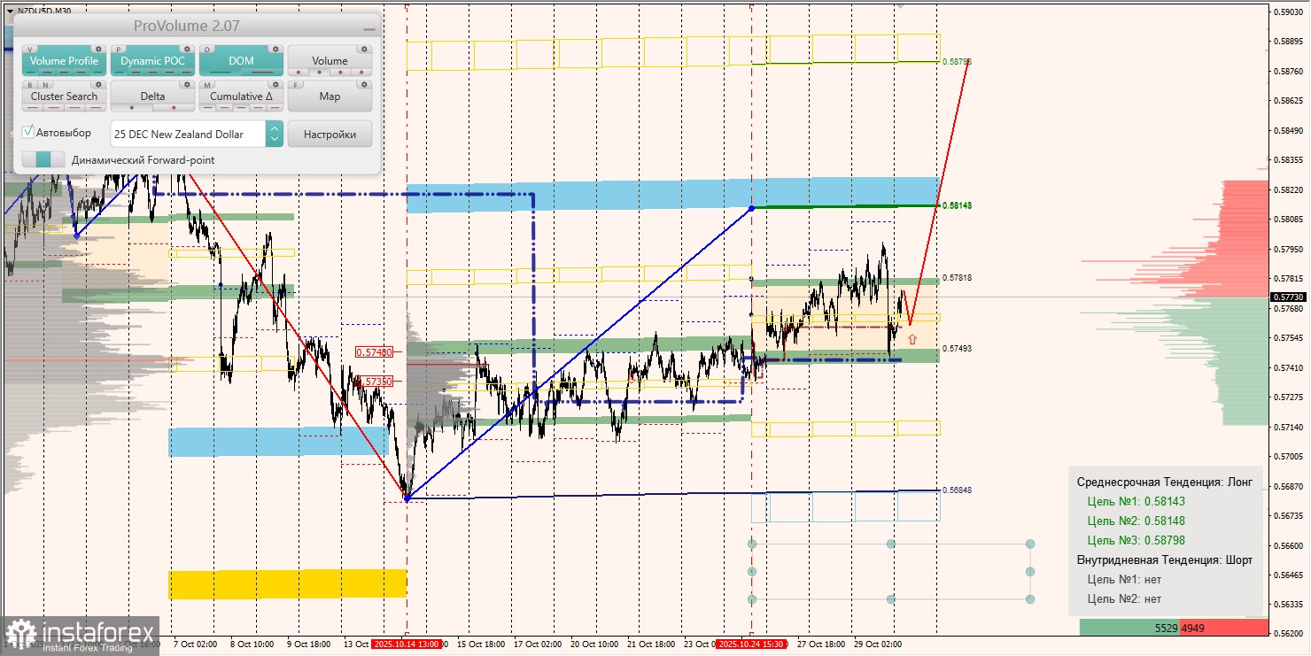This screenshot has height=656, width=1311.
Task: Open the Настройки button
Action: 330,135
